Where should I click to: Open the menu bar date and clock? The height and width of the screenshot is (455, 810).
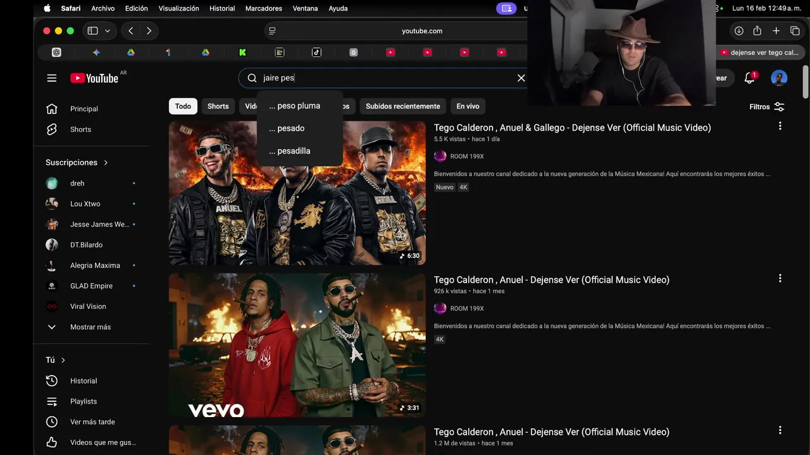(767, 8)
